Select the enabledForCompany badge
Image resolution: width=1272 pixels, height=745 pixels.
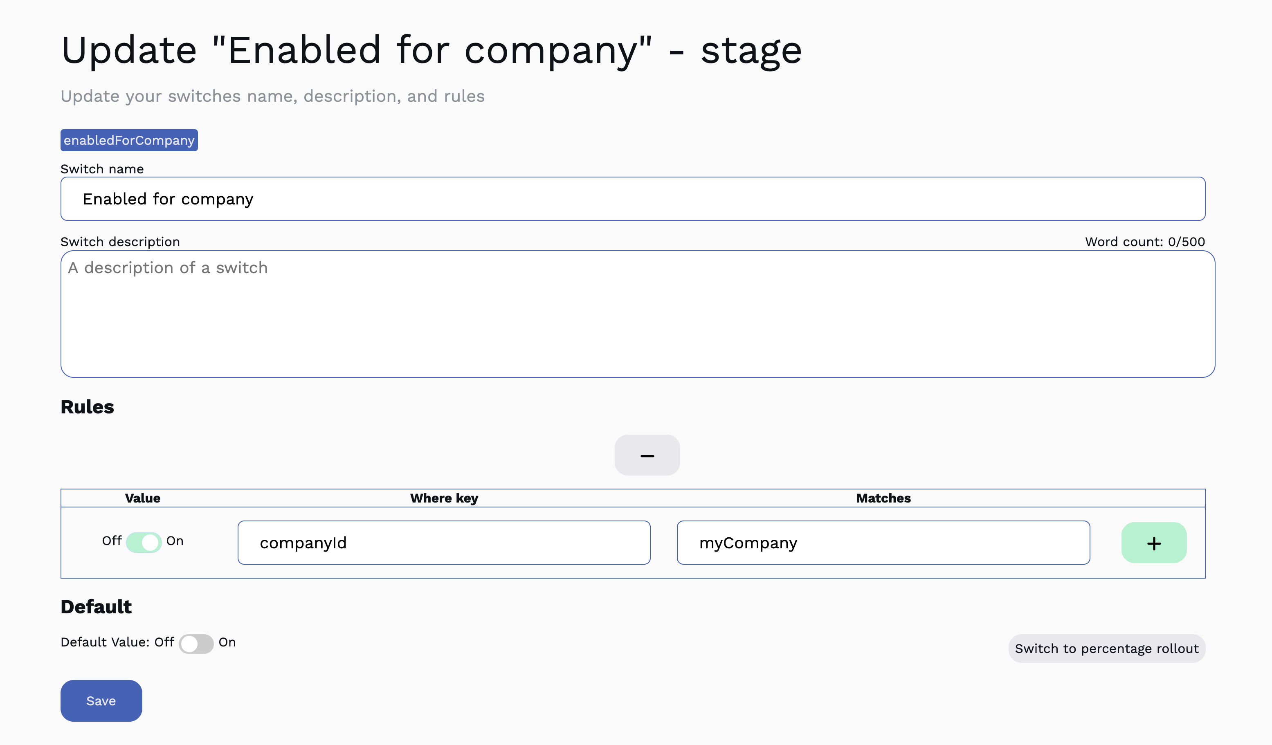click(129, 140)
